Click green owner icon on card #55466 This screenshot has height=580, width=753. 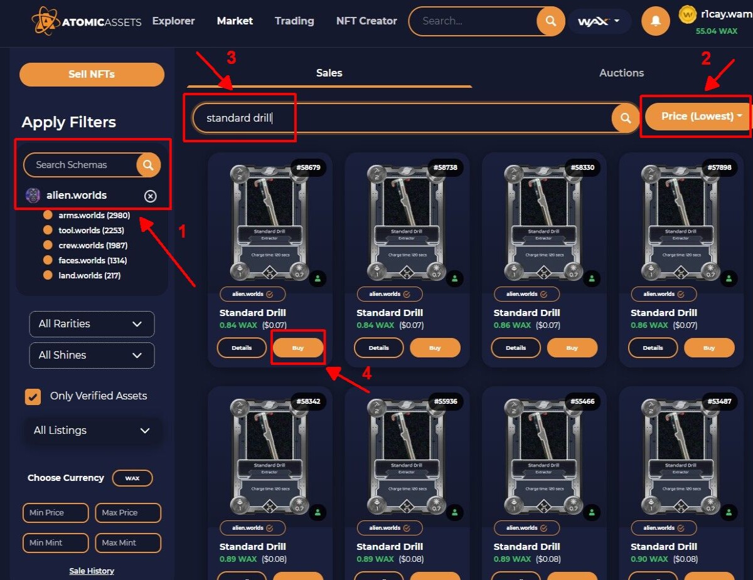(592, 512)
